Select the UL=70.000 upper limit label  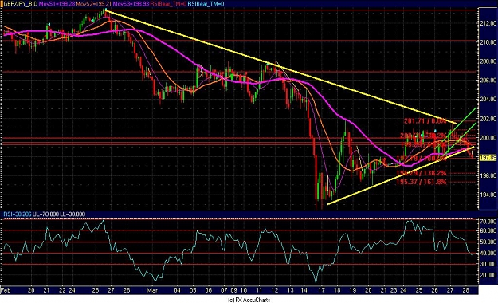point(45,214)
